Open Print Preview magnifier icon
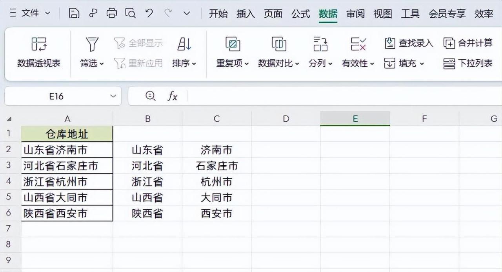The width and height of the screenshot is (502, 272). click(x=131, y=13)
